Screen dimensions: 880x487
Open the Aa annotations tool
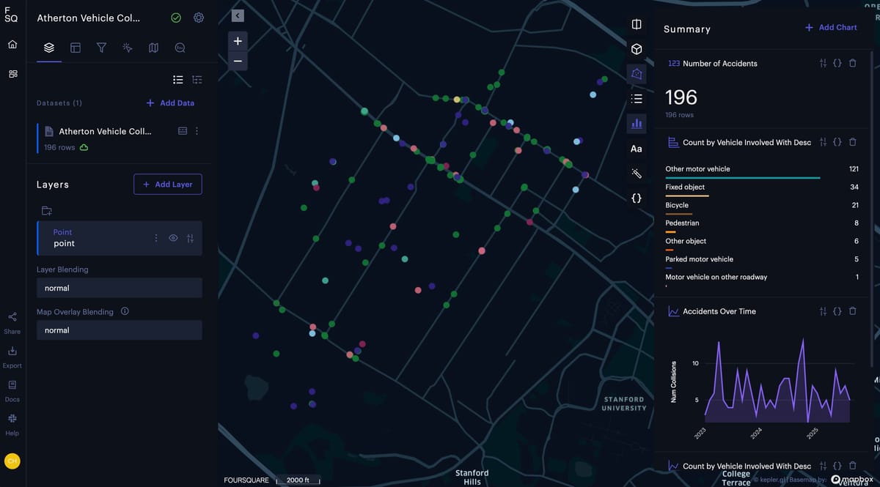point(637,149)
